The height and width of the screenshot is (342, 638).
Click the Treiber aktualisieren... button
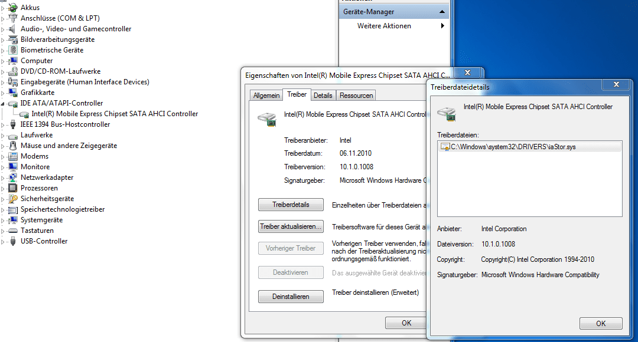(291, 226)
